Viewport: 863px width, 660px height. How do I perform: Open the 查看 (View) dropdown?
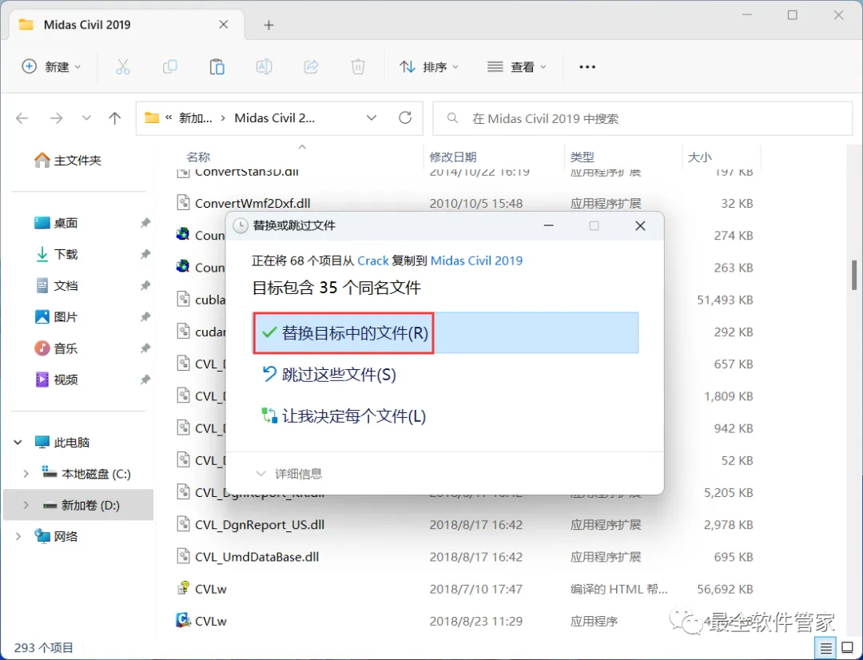517,67
